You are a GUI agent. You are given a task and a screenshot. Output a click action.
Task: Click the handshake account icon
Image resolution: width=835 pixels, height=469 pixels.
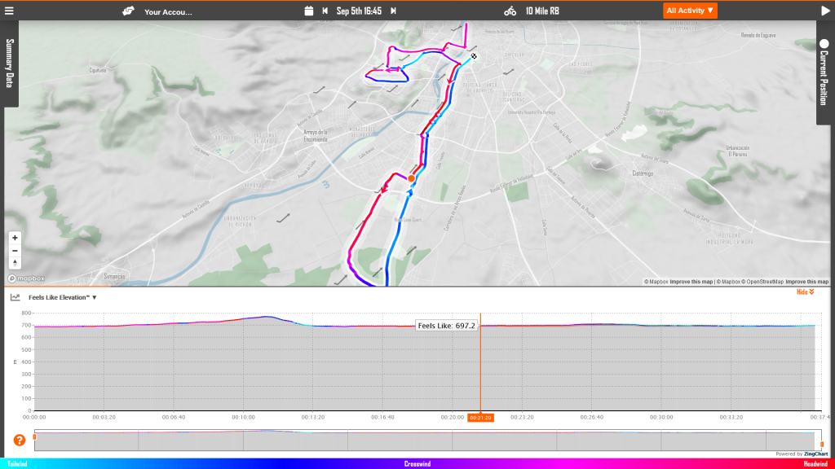point(128,11)
